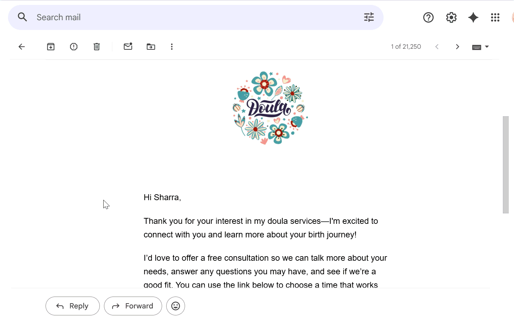The image size is (514, 330).
Task: Go back to inbox arrow
Action: 22,47
